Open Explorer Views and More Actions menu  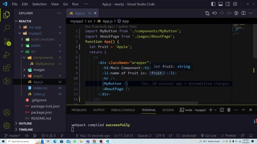(59, 13)
